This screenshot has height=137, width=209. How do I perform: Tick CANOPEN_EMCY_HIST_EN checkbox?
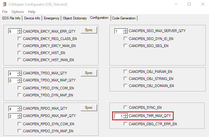(x=19, y=53)
